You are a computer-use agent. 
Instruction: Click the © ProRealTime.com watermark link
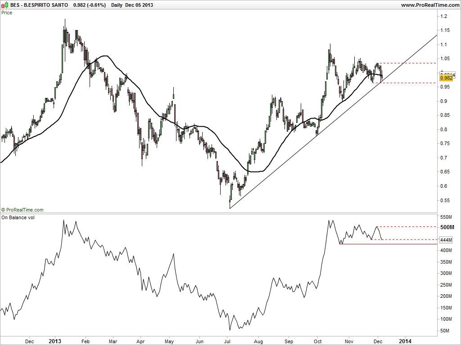[23, 210]
